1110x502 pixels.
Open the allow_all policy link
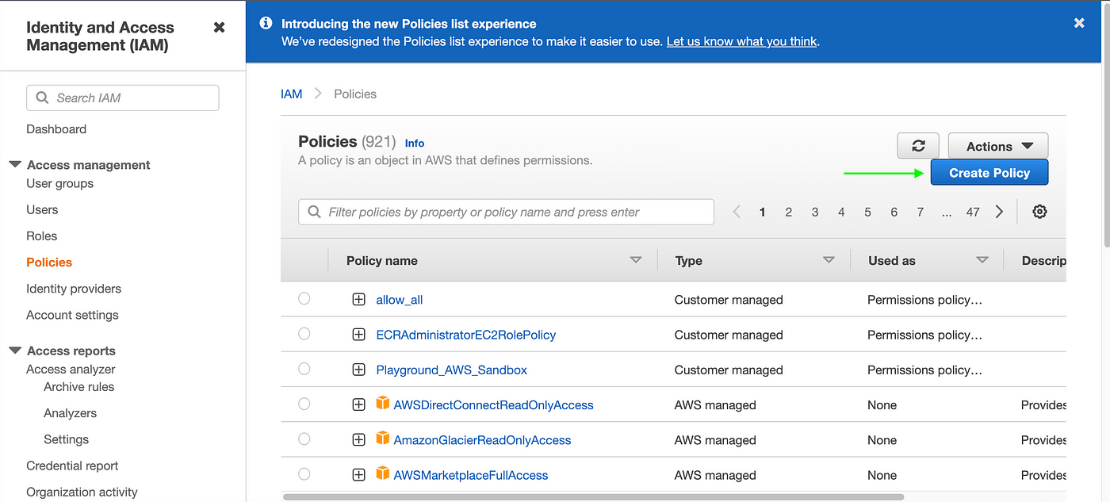400,300
